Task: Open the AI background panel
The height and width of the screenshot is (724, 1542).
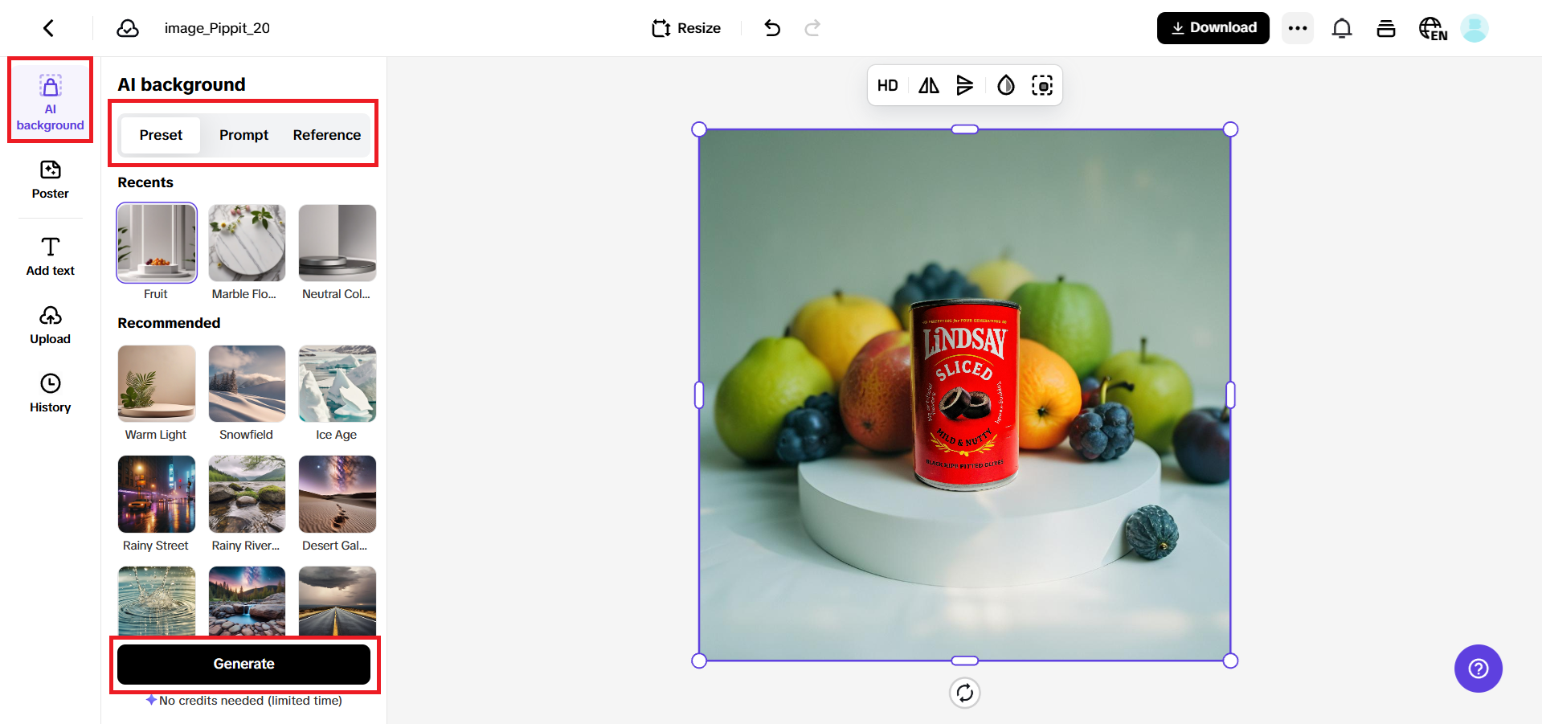Action: pos(50,100)
